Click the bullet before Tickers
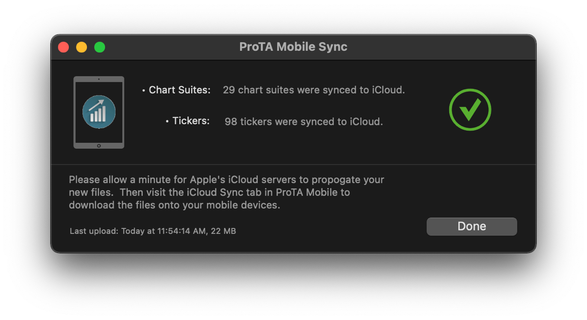The image size is (587, 320). coord(167,122)
